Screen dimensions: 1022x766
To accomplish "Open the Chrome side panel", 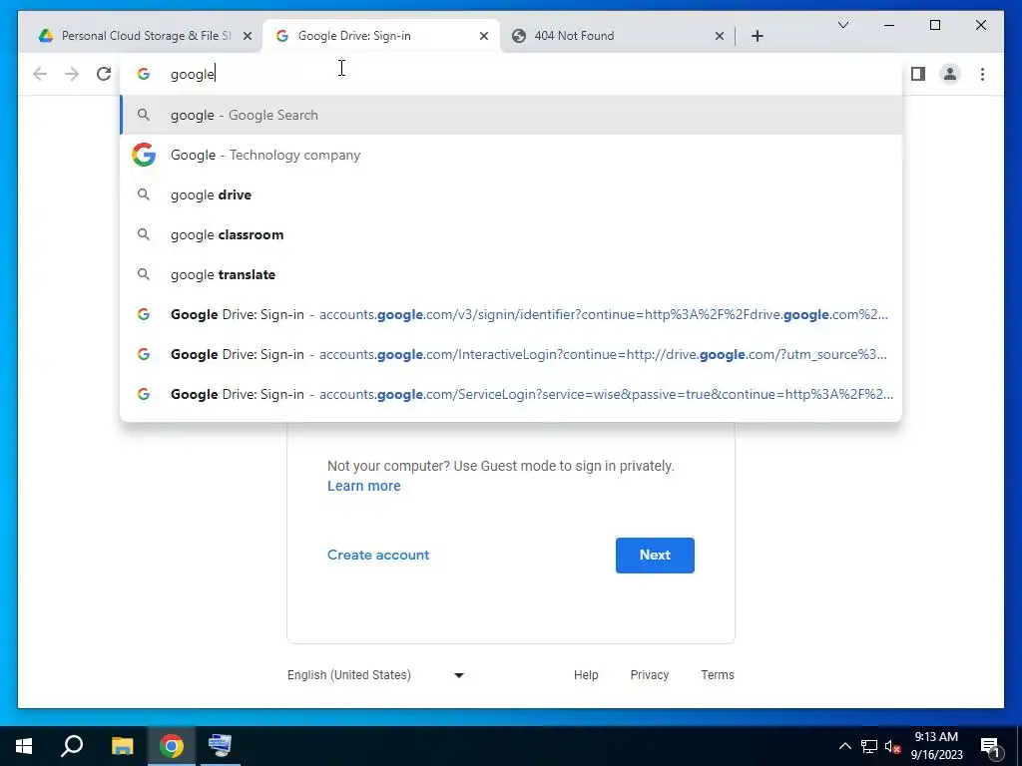I will [x=918, y=74].
